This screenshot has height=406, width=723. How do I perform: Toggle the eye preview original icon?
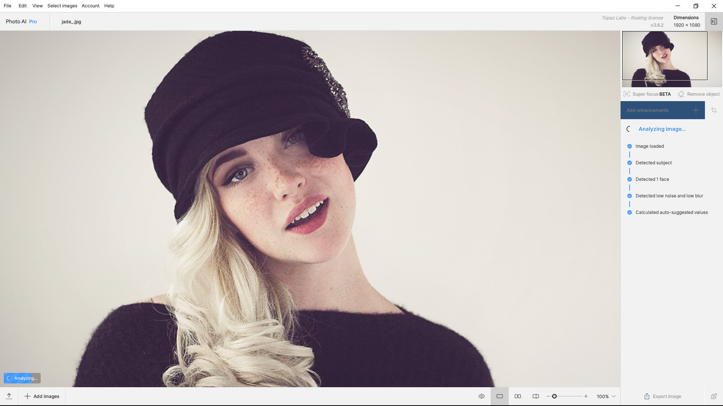tap(482, 396)
